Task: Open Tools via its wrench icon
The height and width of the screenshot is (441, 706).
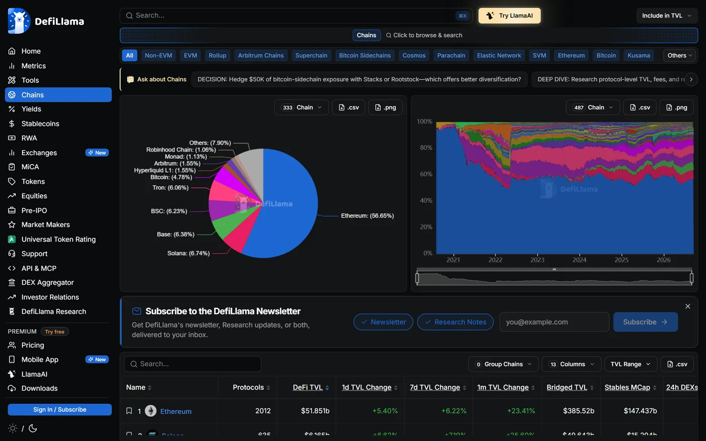Action: click(12, 80)
